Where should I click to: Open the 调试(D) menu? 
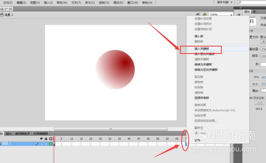coord(118,3)
